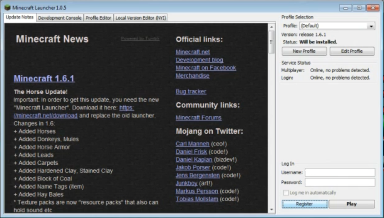The height and width of the screenshot is (218, 384).
Task: Click the Play button
Action: coord(352,204)
